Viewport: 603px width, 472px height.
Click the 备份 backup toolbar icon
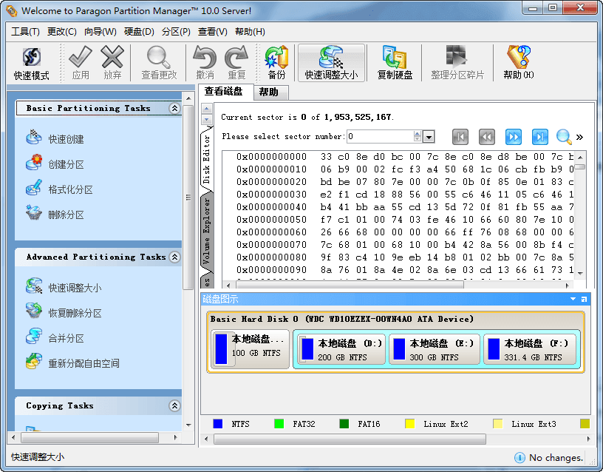click(x=276, y=63)
